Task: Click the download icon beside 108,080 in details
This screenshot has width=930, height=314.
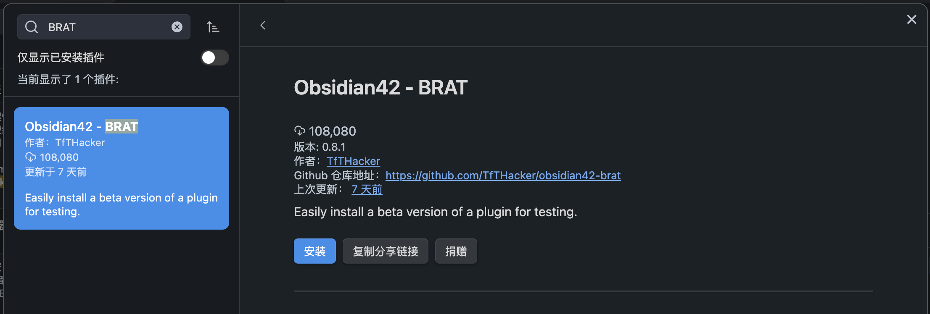Action: tap(300, 131)
